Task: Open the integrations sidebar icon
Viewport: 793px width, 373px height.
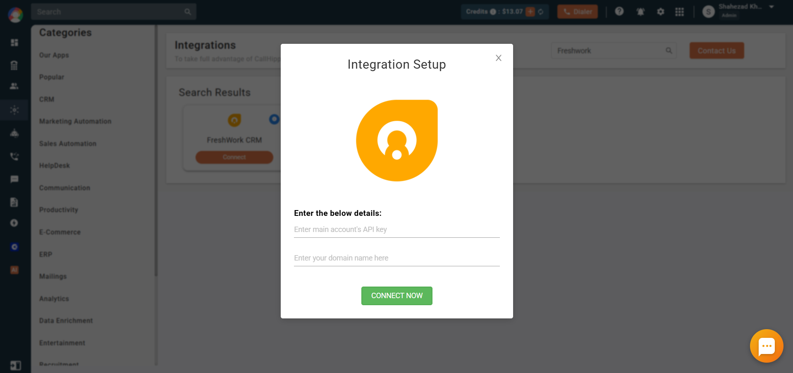Action: point(14,110)
